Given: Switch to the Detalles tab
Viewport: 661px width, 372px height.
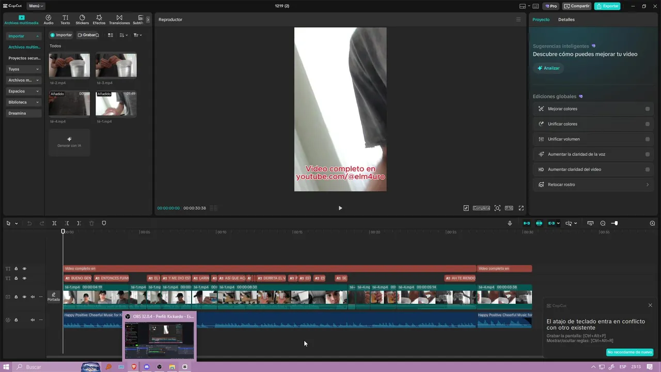Looking at the screenshot, I should (x=566, y=20).
